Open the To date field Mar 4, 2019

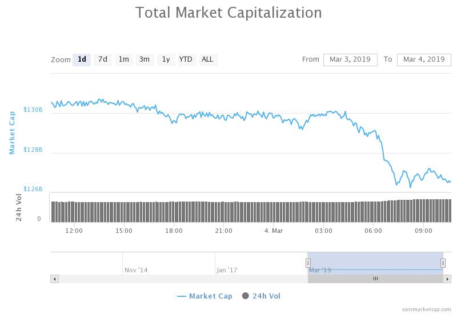click(x=424, y=59)
